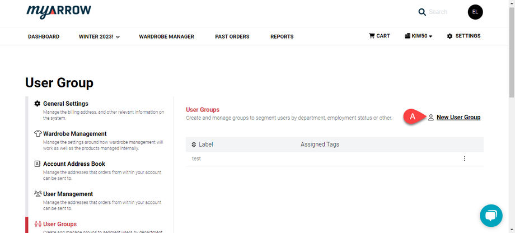Click the shopping cart icon
Image resolution: width=515 pixels, height=233 pixels.
pos(372,36)
